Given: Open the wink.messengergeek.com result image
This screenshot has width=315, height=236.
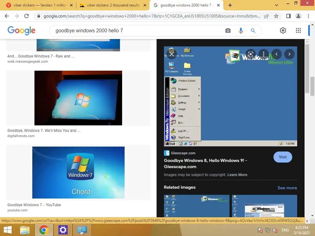Looking at the screenshot, I should click(x=78, y=45).
